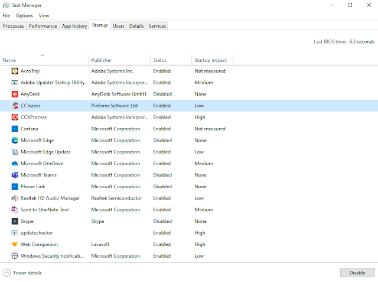The width and height of the screenshot is (378, 282).
Task: Click High impact in CCXProcess row
Action: (x=200, y=117)
